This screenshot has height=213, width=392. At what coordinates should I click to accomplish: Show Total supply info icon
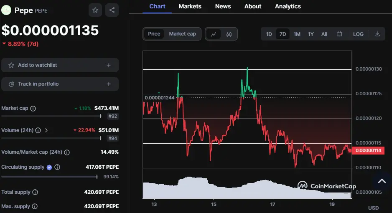[x=35, y=192]
